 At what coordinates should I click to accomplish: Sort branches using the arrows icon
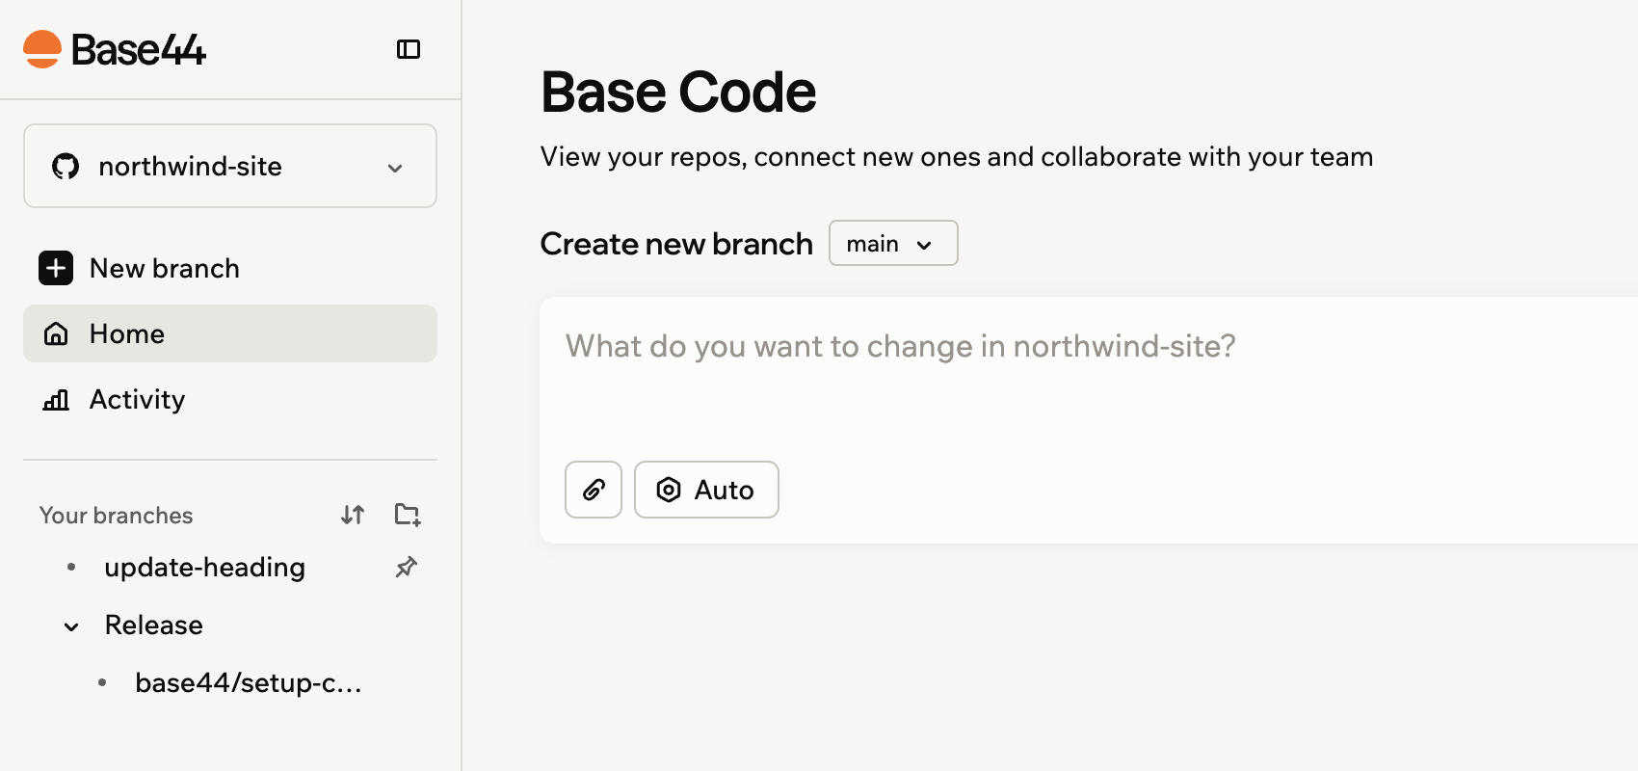point(353,515)
